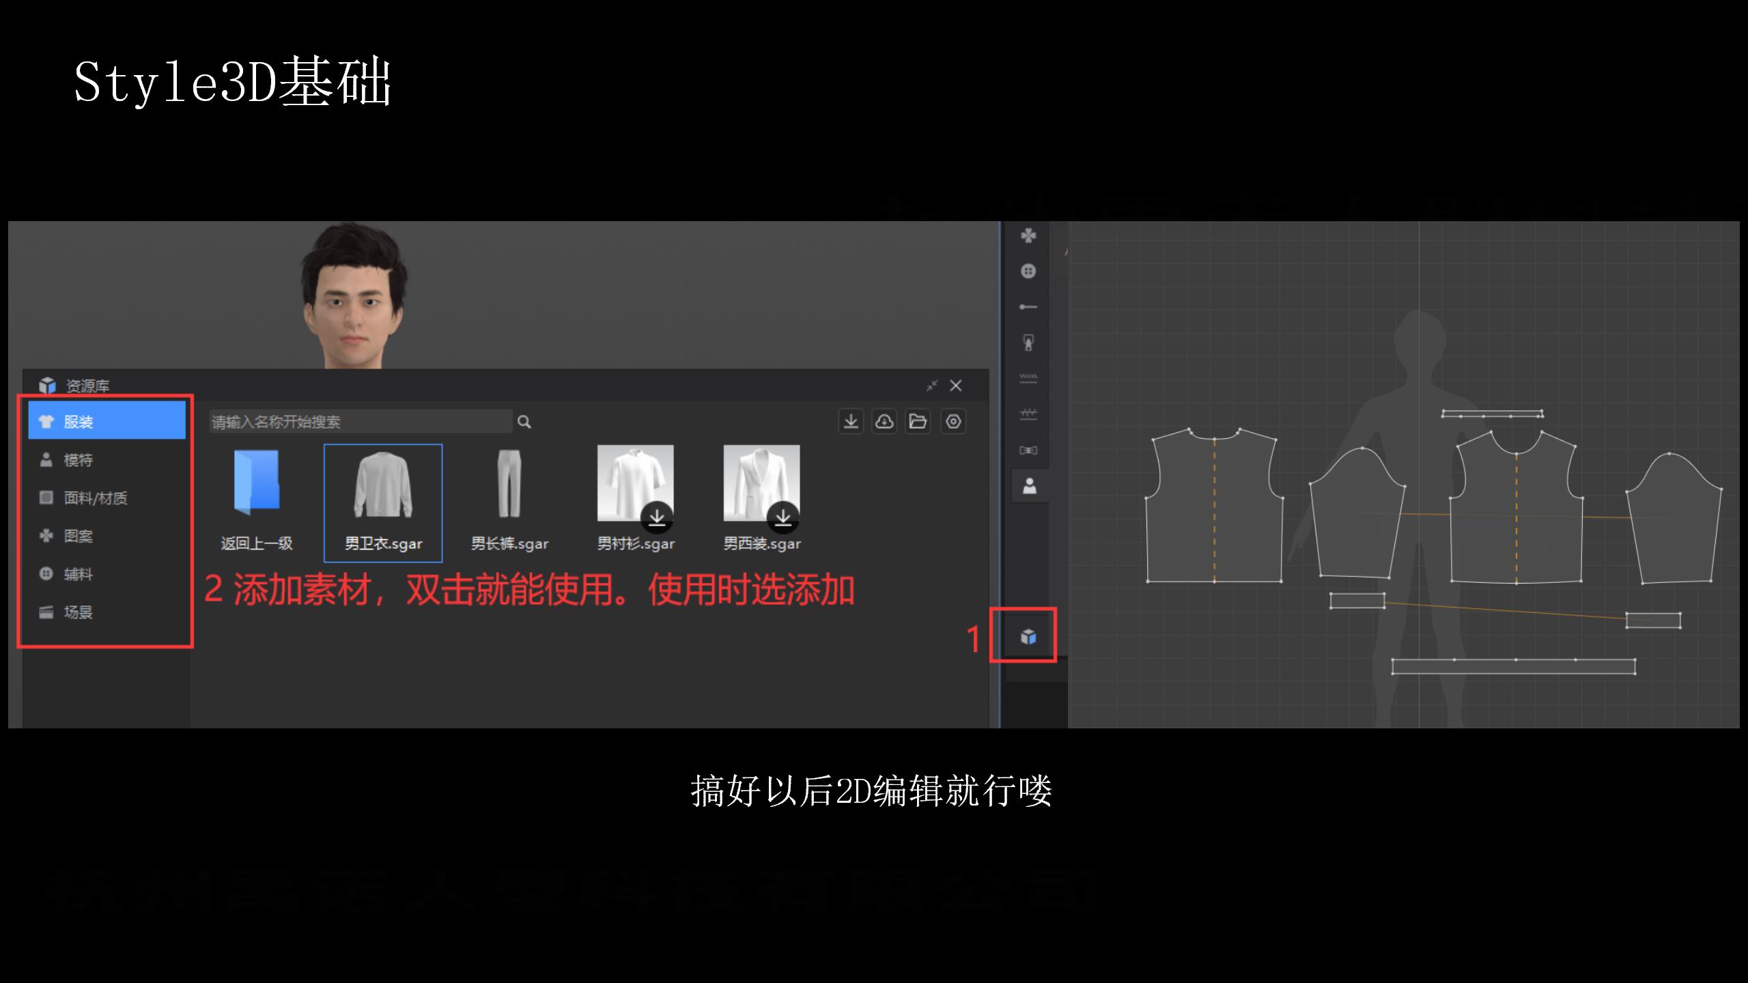This screenshot has height=983, width=1748.
Task: Click the 男长裤.sgar file name
Action: (x=509, y=544)
